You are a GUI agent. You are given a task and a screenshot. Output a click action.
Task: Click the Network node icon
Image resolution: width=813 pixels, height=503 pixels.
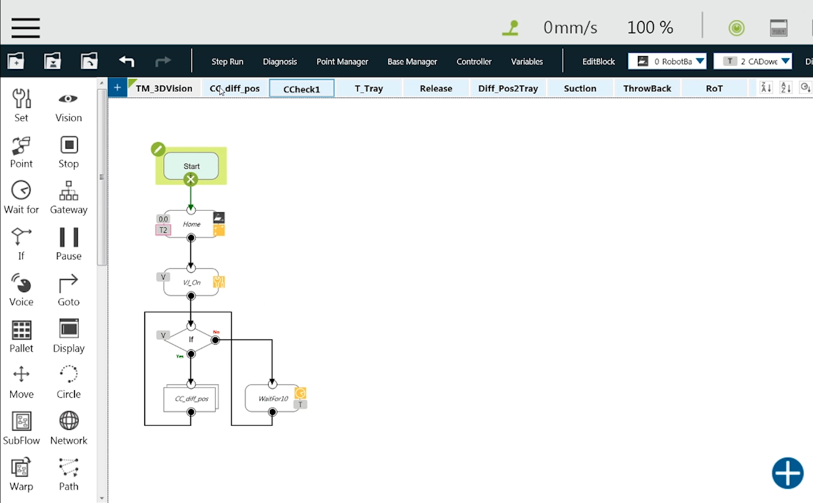pos(69,421)
